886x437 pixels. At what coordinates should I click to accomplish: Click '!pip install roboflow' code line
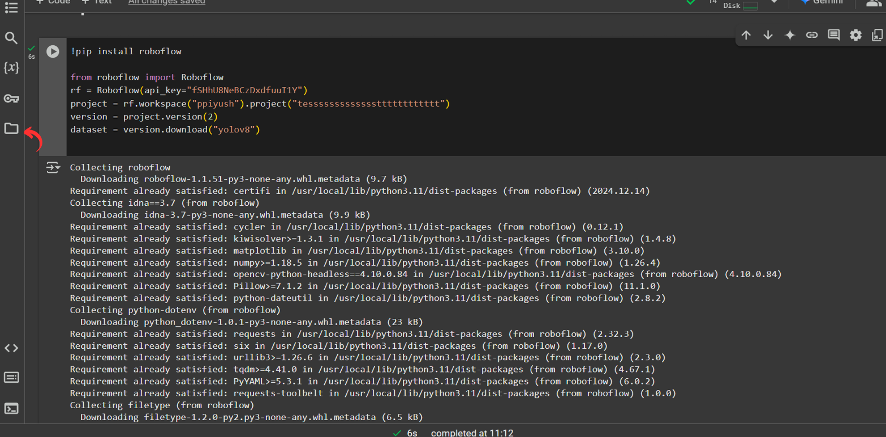point(126,51)
